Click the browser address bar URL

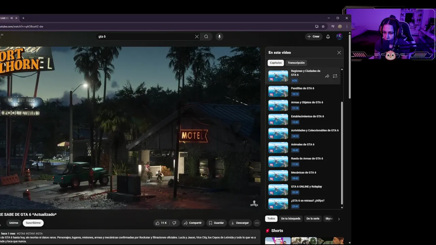click(x=22, y=27)
